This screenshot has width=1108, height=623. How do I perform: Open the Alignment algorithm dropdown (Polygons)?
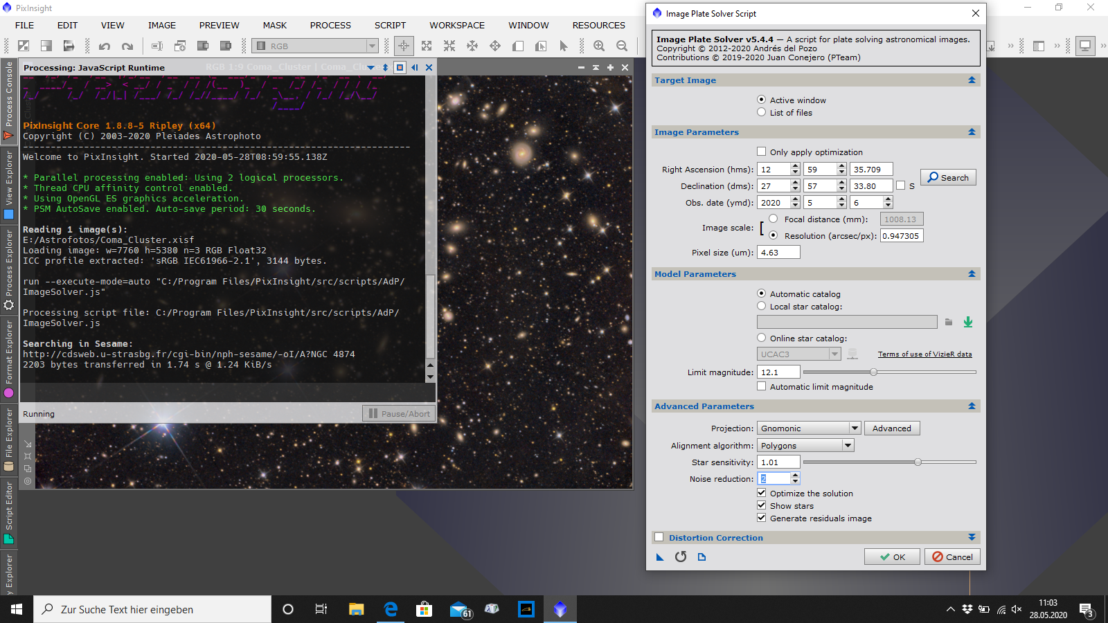[x=805, y=446]
